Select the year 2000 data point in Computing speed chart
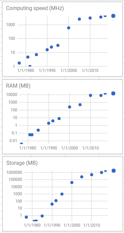The height and width of the screenshot is (233, 124). [68, 28]
